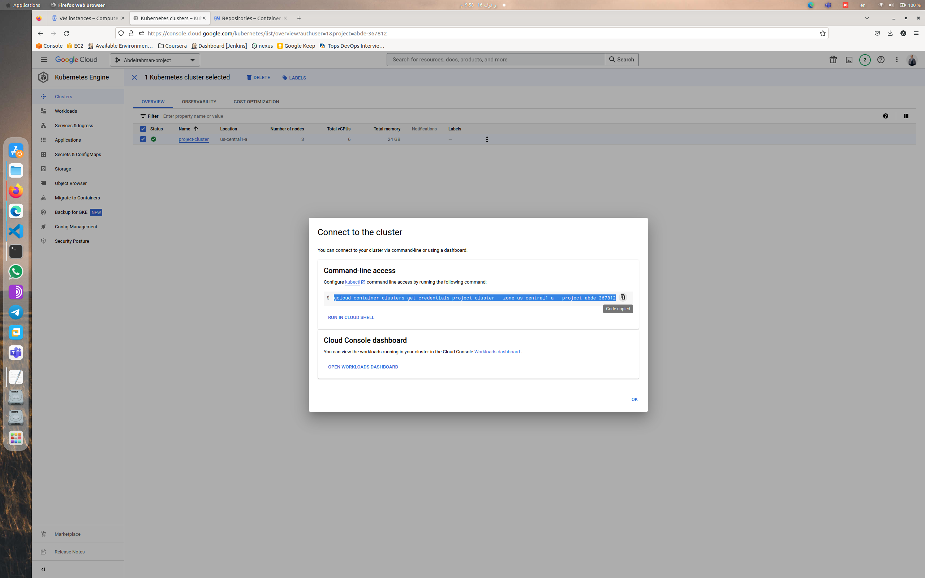Open the Abdelrahman-project selector dropdown

pyautogui.click(x=155, y=60)
